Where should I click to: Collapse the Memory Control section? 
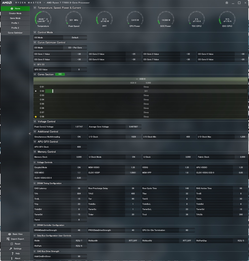click(x=35, y=152)
